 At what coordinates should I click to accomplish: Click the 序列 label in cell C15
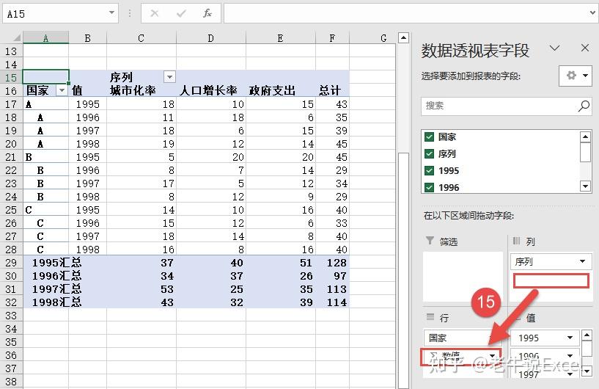121,77
